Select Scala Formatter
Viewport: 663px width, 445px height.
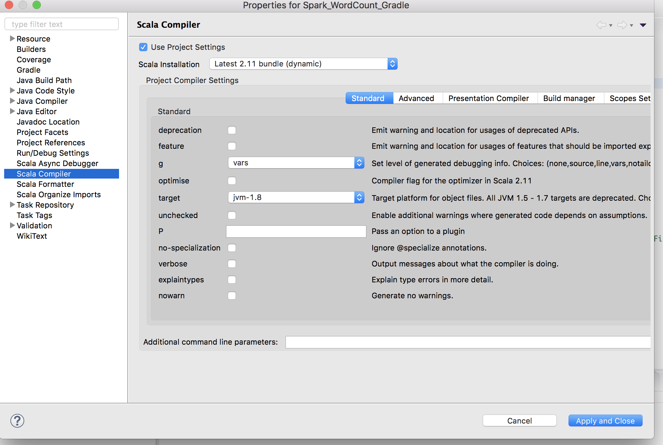coord(45,184)
